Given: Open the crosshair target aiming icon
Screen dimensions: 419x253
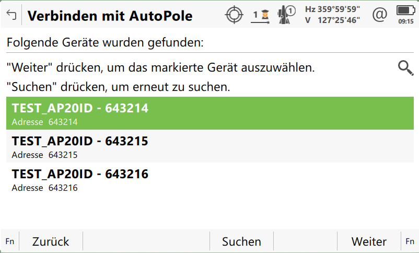Looking at the screenshot, I should pos(234,15).
